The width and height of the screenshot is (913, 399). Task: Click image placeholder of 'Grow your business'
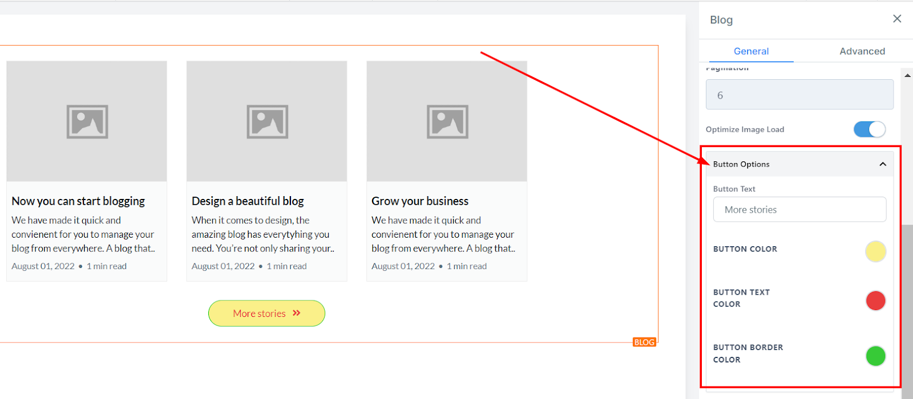(x=447, y=121)
